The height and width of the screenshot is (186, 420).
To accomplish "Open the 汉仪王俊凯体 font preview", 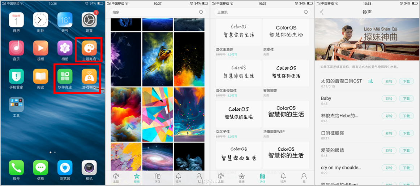I will click(239, 73).
